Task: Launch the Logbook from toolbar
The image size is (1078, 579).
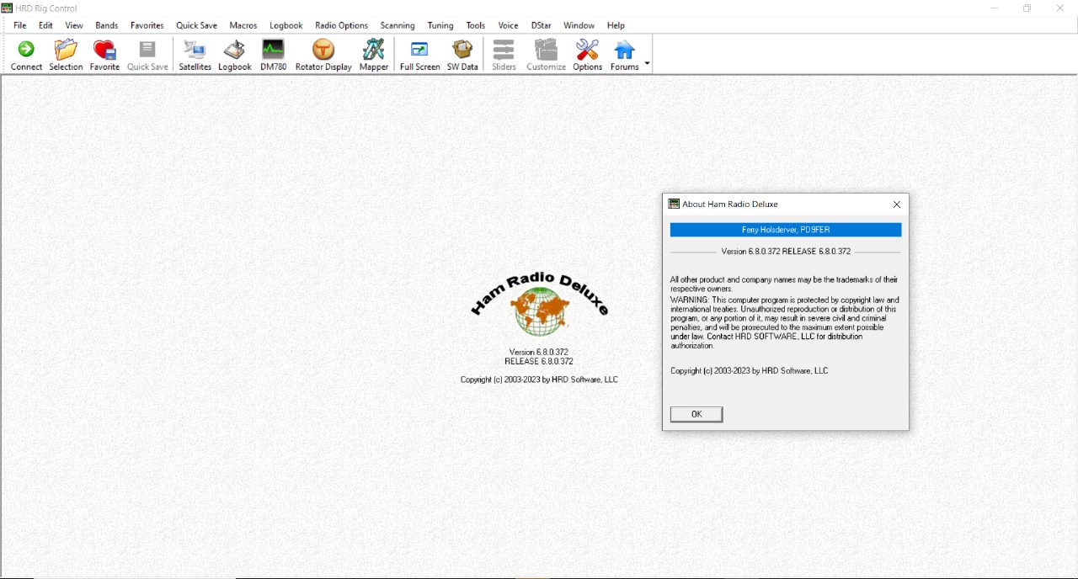Action: tap(234, 55)
